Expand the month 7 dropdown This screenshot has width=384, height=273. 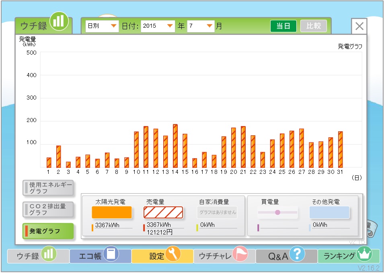coord(201,26)
